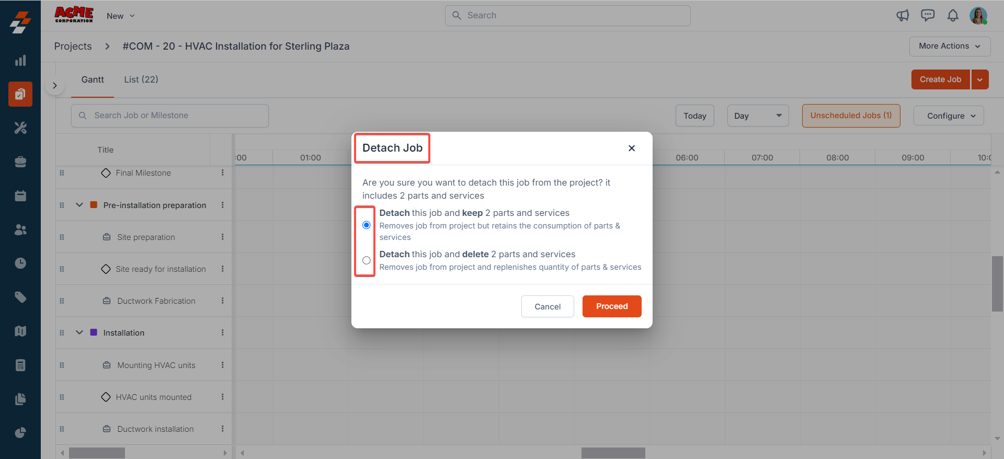
Task: Open the calendar icon in sidebar
Action: [x=20, y=196]
